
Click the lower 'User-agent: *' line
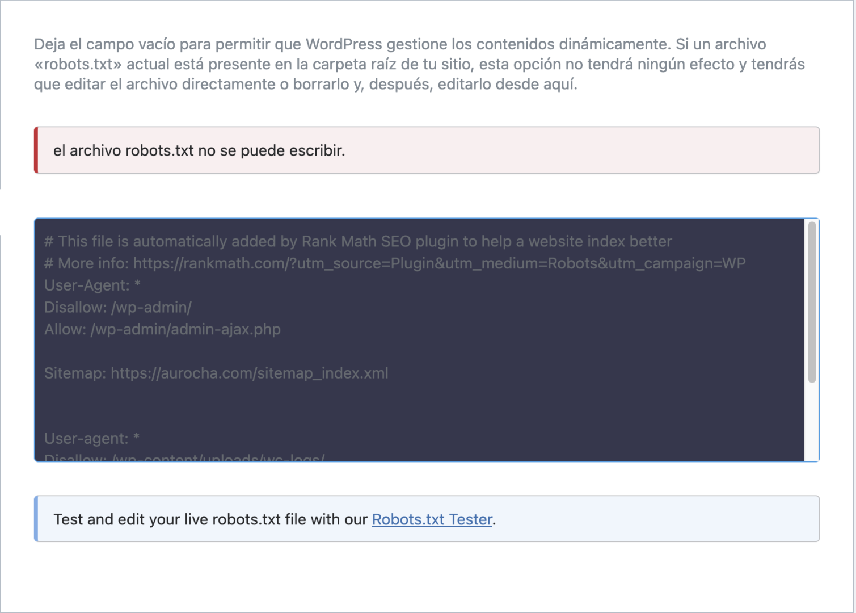(x=92, y=438)
